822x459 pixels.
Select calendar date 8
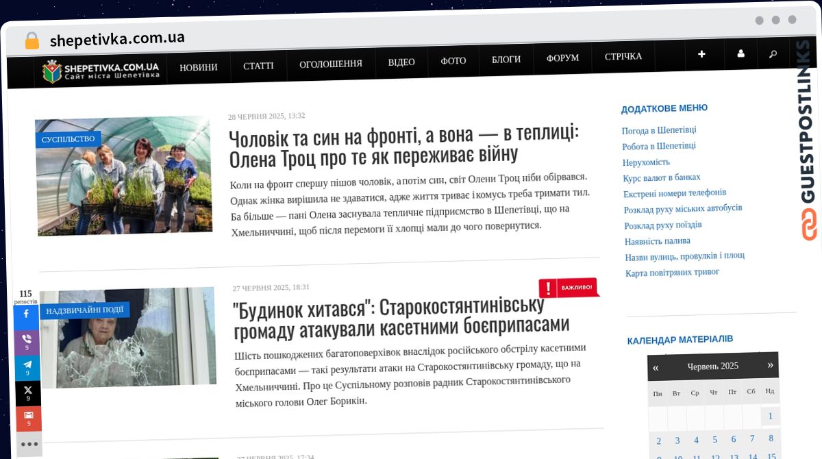[771, 438]
